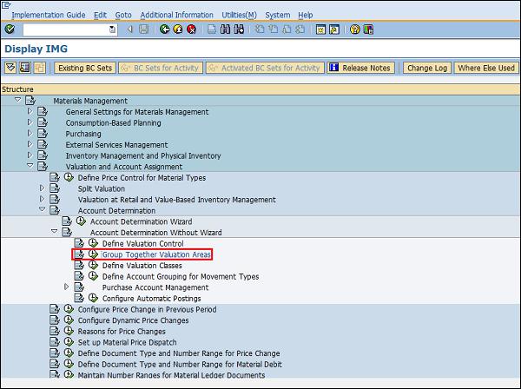This screenshot has width=521, height=389.
Task: Collapse the Materials Management node
Action: pos(17,101)
